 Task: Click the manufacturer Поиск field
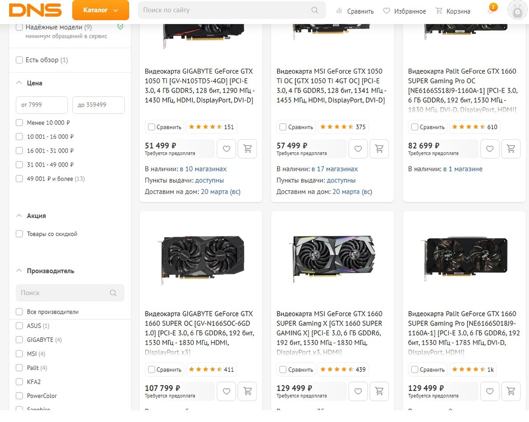click(x=70, y=293)
